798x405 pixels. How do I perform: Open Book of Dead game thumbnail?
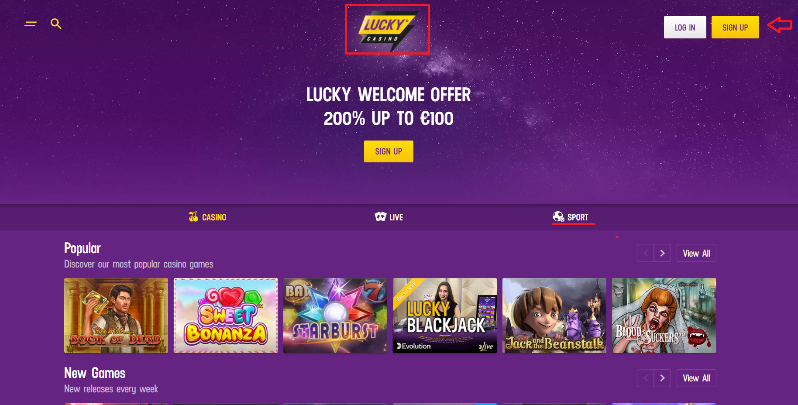[116, 316]
